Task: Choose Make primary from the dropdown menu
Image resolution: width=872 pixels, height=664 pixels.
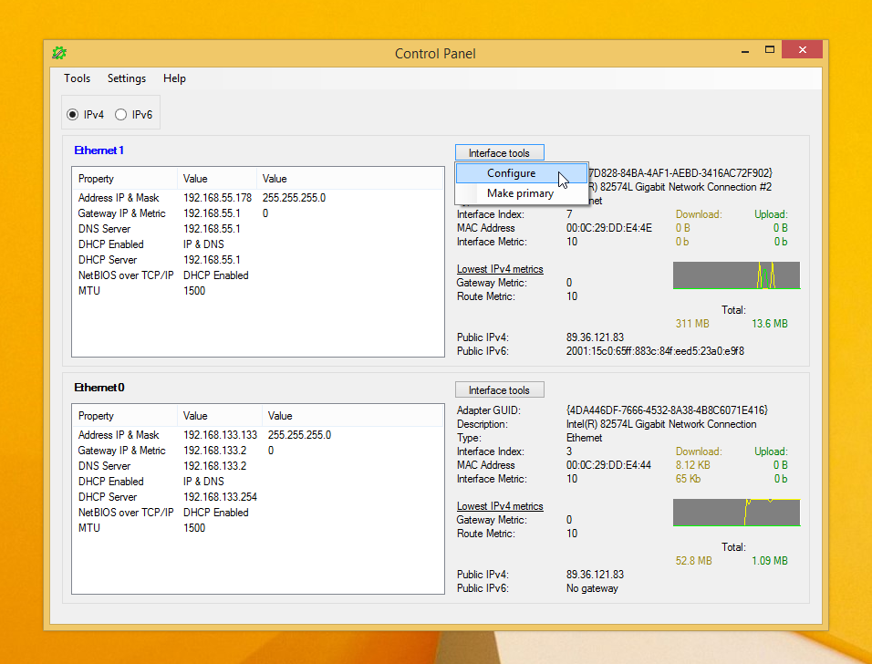Action: tap(522, 193)
